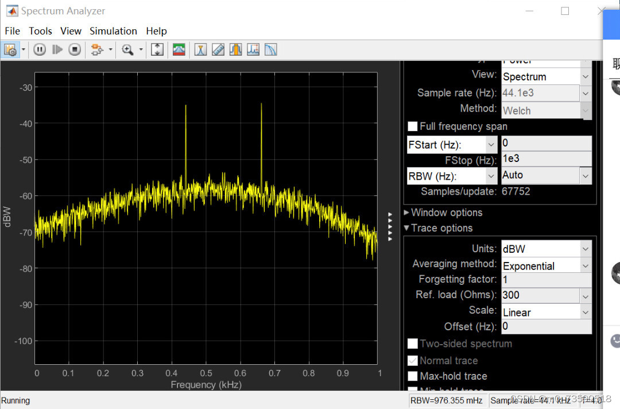Enable the Full frequency span checkbox

pyautogui.click(x=412, y=126)
